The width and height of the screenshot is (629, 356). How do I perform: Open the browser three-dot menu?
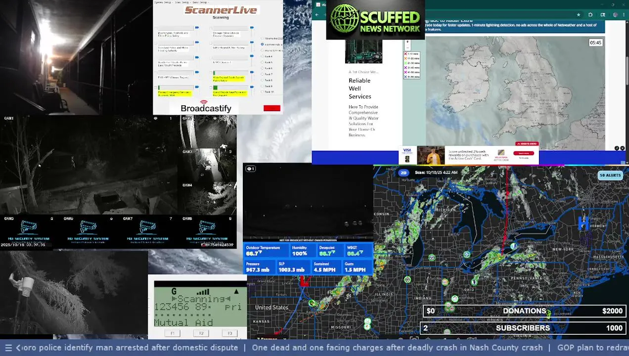click(x=624, y=15)
